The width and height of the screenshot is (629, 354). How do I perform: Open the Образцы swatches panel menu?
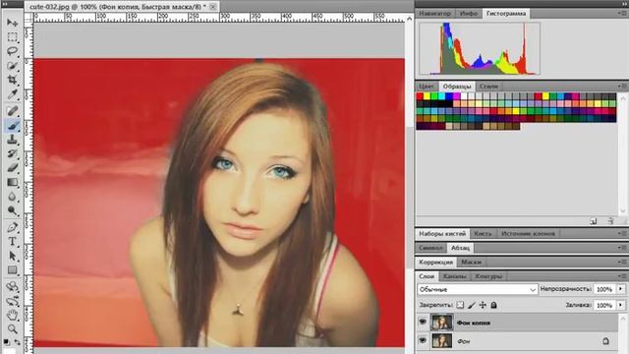click(622, 86)
